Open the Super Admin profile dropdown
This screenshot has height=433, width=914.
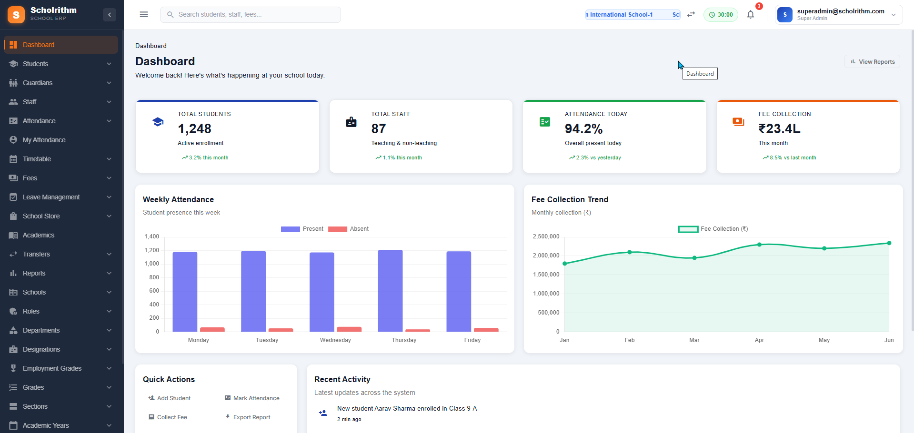894,14
